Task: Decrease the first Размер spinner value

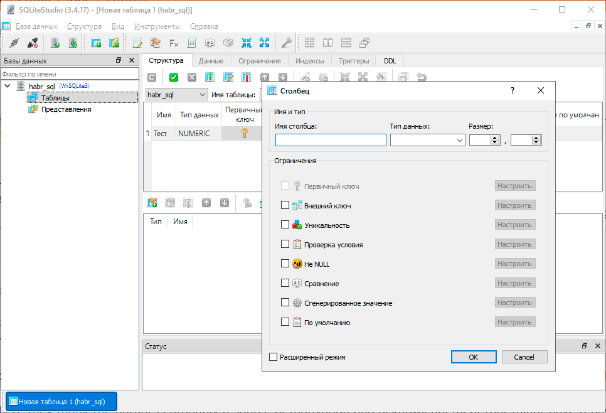Action: (495, 142)
